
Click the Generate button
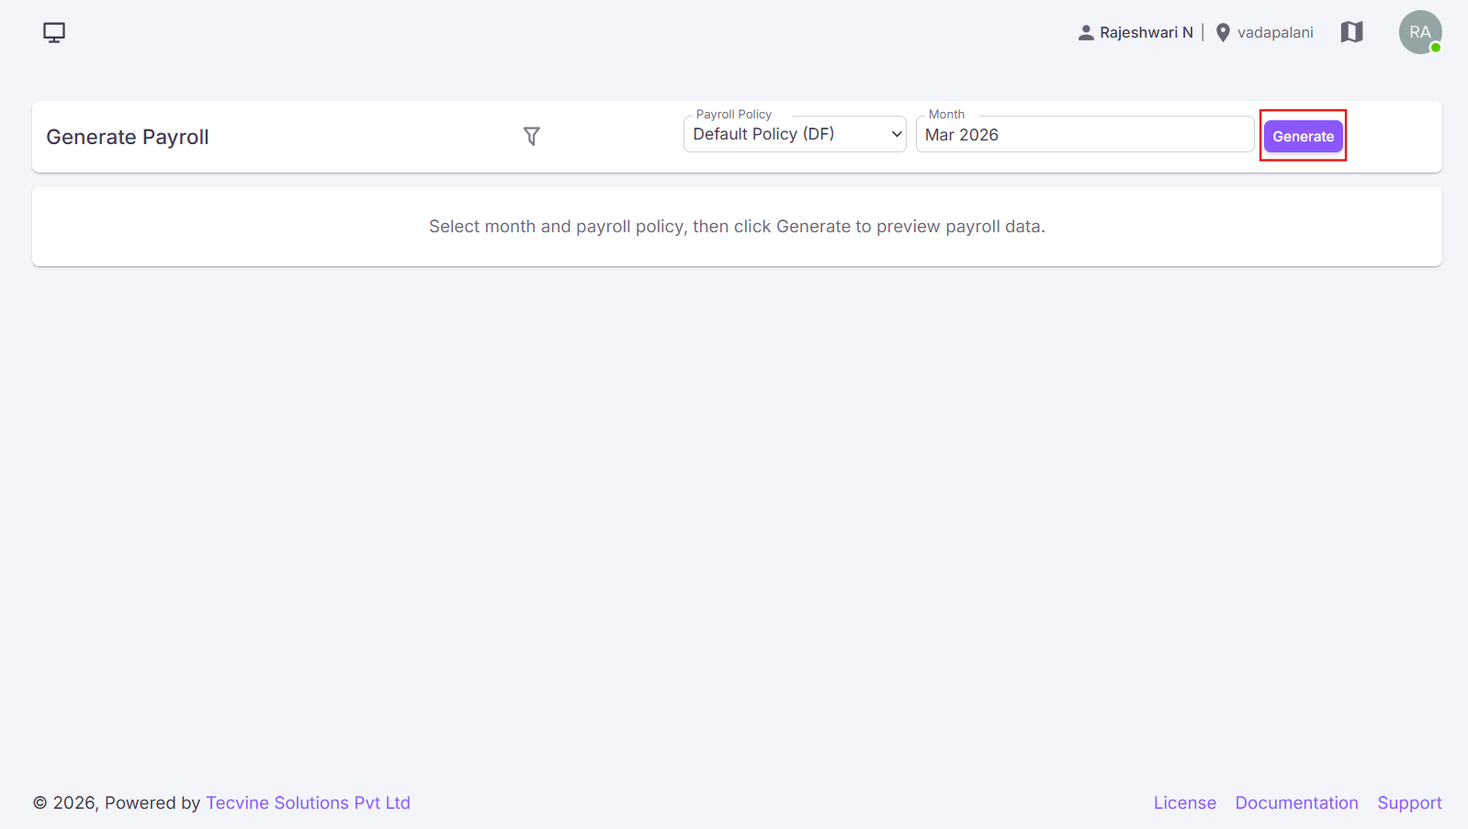[1303, 136]
